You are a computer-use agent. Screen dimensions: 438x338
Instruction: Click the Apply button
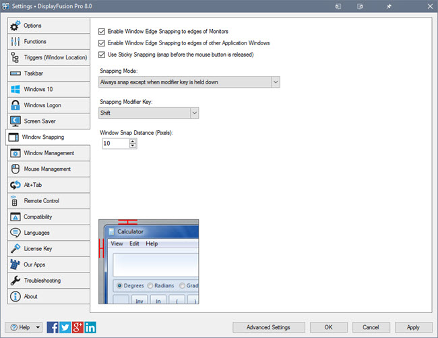tap(414, 327)
